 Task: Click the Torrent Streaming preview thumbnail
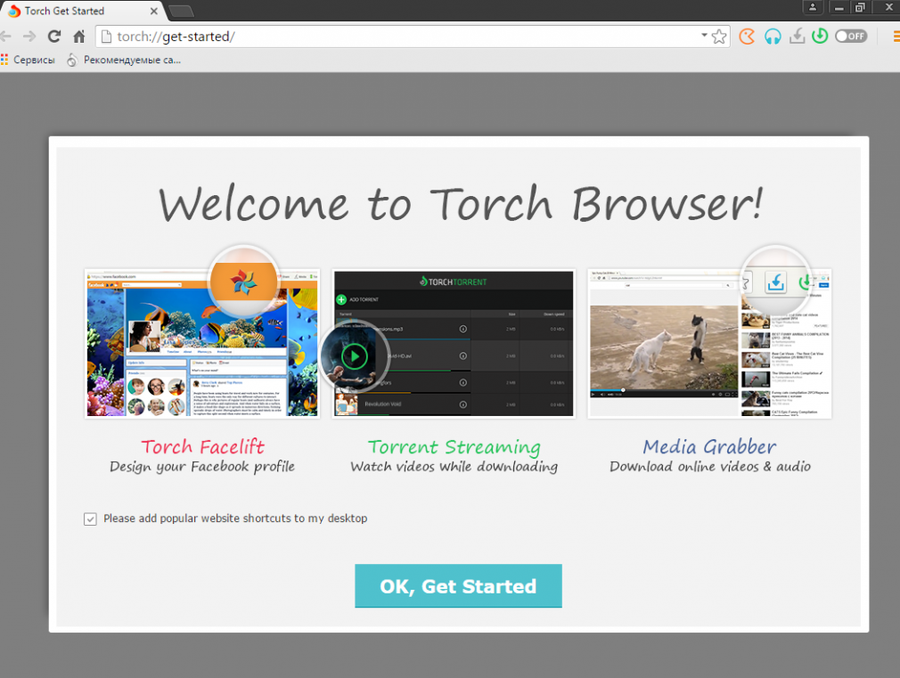pos(454,343)
